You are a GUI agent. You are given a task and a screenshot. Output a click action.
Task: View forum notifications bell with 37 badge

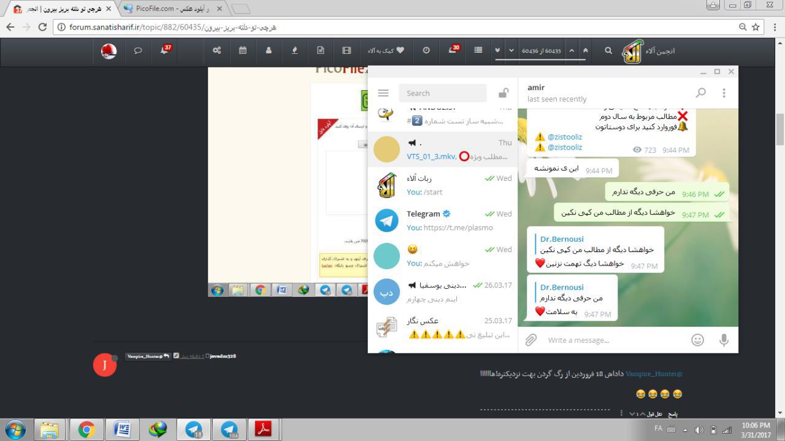[164, 50]
